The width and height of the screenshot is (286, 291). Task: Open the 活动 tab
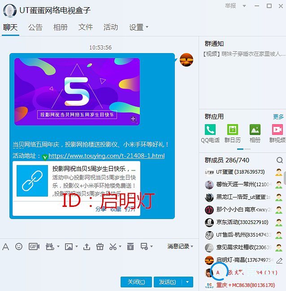[110, 27]
